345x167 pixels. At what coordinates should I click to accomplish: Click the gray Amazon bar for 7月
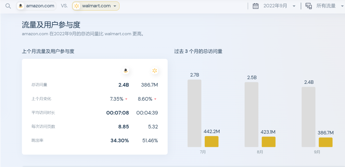point(194,113)
